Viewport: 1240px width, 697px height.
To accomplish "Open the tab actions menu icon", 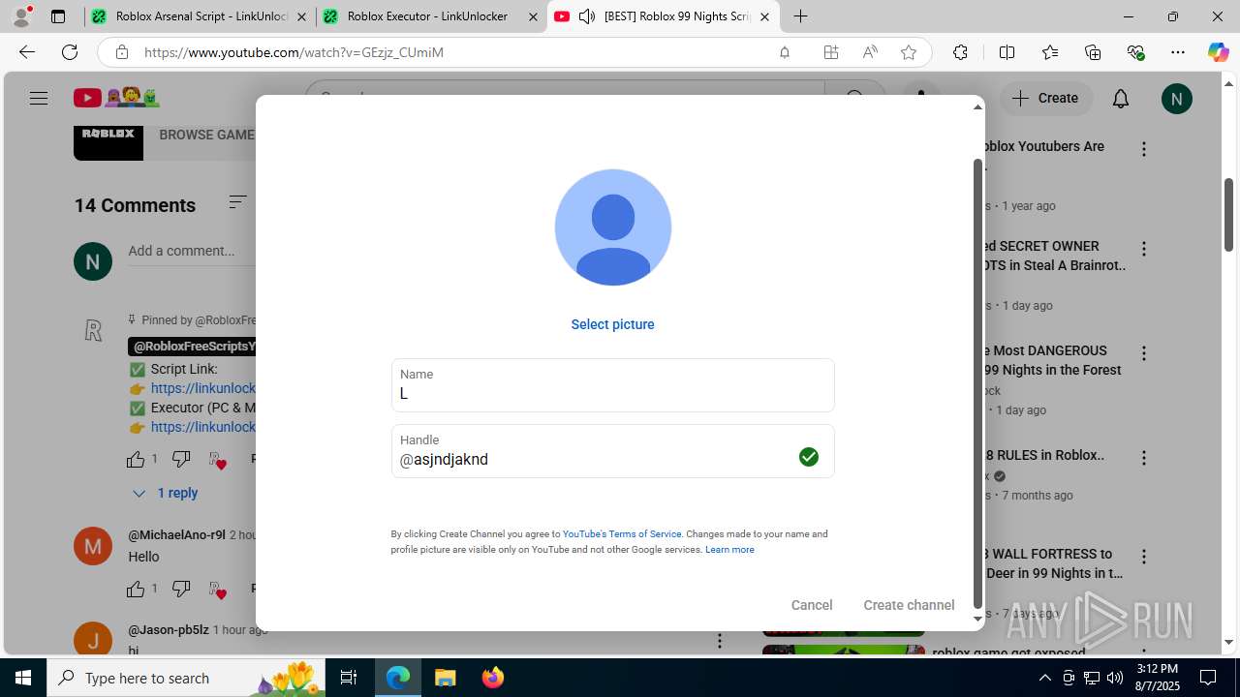I will click(x=58, y=16).
